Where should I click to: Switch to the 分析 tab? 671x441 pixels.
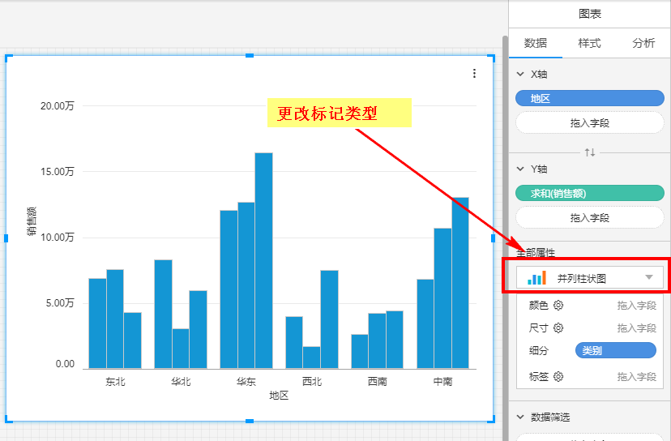click(643, 43)
